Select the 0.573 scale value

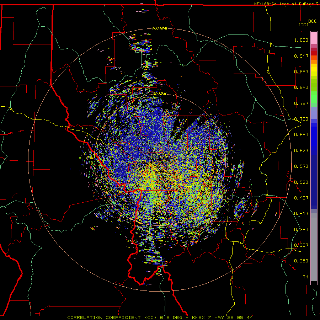[x=301, y=166]
